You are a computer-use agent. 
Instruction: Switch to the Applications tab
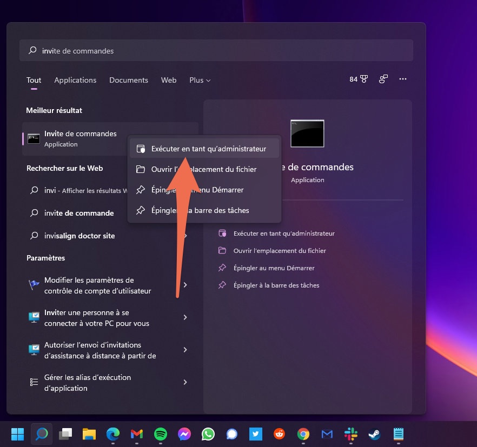[x=75, y=81]
